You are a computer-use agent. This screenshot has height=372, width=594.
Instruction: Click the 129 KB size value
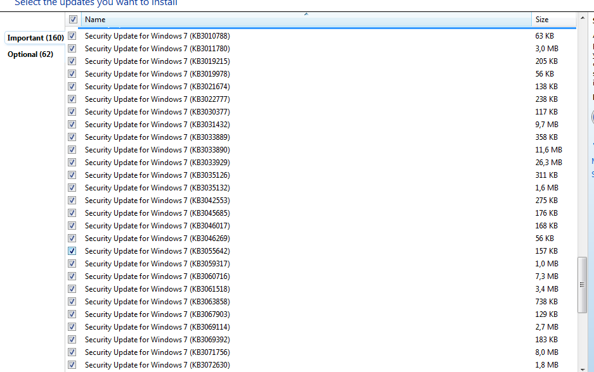[546, 314]
